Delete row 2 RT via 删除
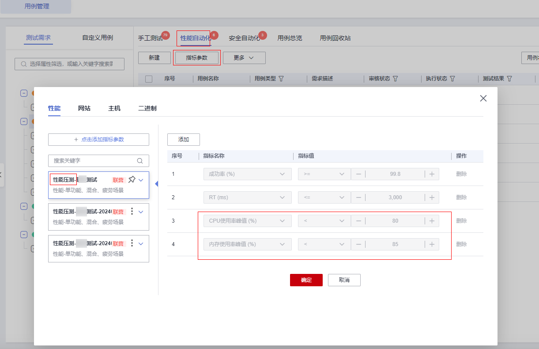539x349 pixels. 461,197
